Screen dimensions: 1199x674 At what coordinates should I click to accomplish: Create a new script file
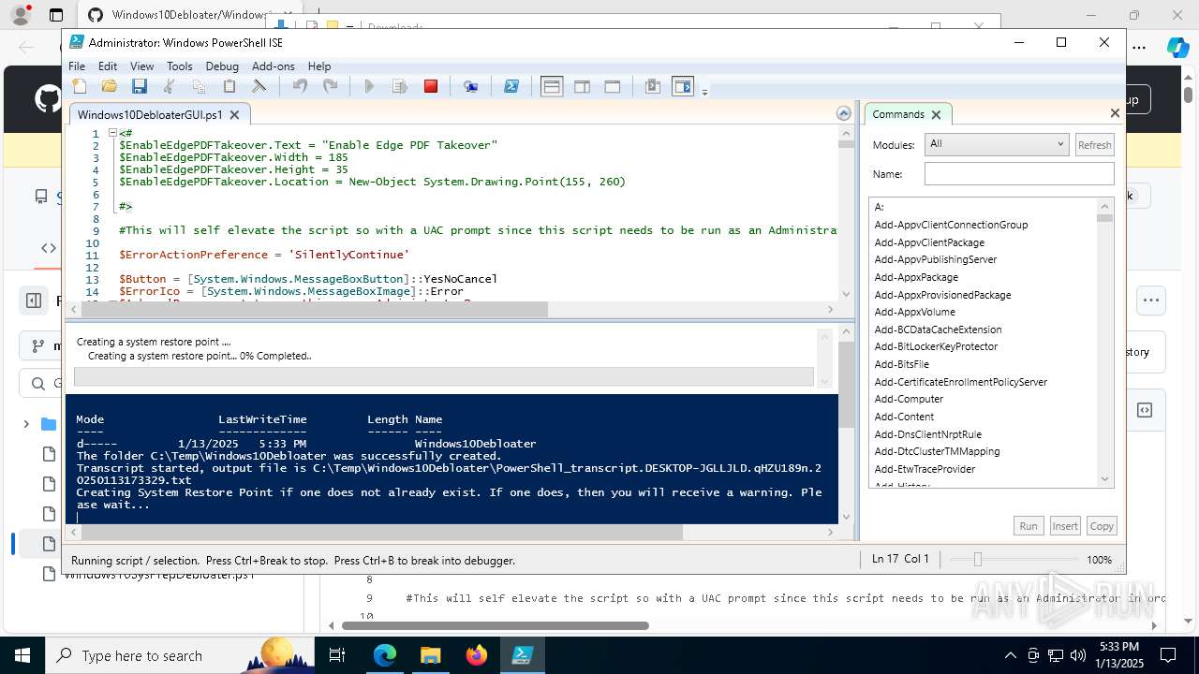pos(80,86)
